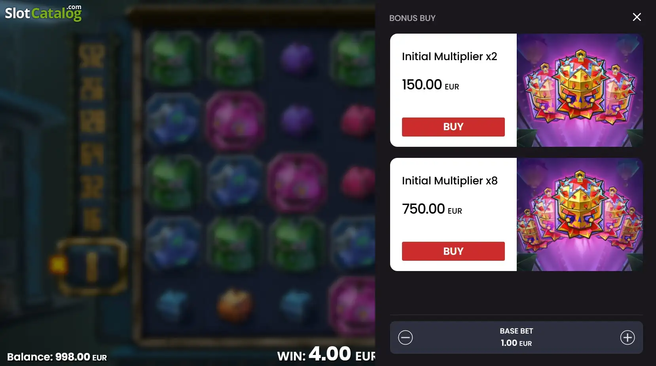The width and height of the screenshot is (656, 366).
Task: Click the Bonus Buy heading
Action: point(412,18)
